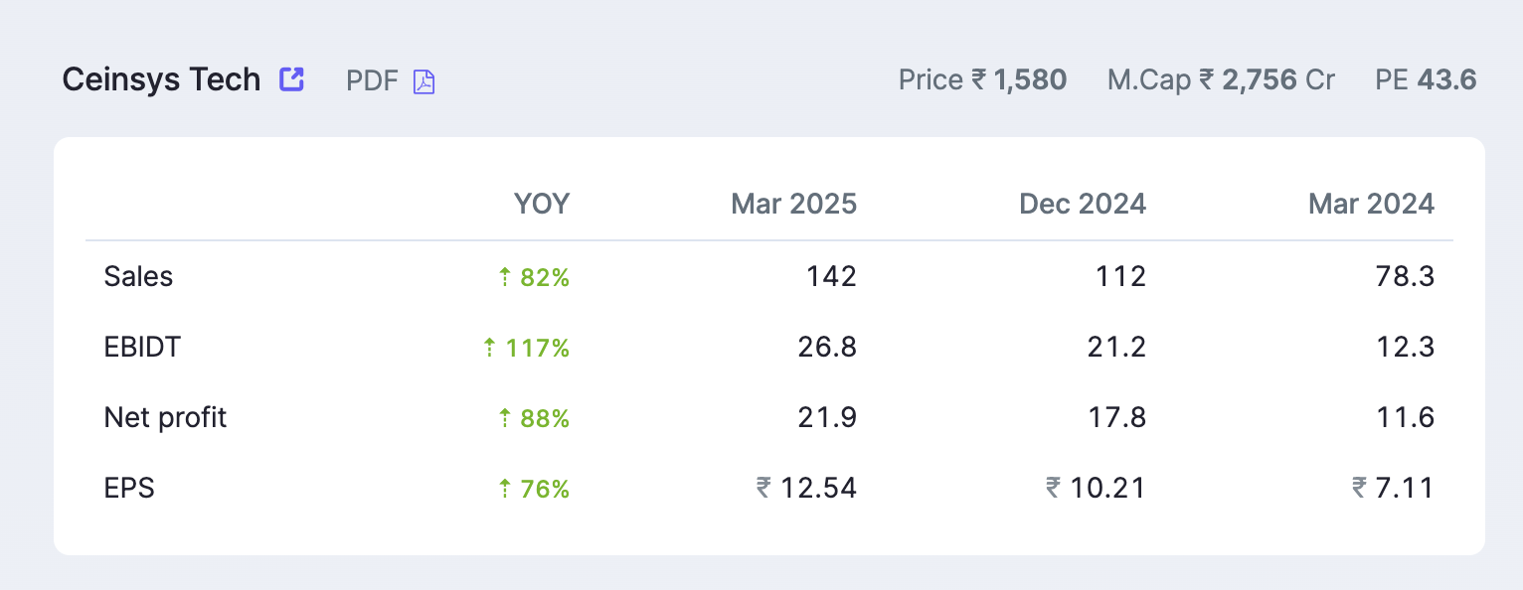The width and height of the screenshot is (1523, 590).
Task: Select the Mar 2025 column header
Action: [793, 204]
